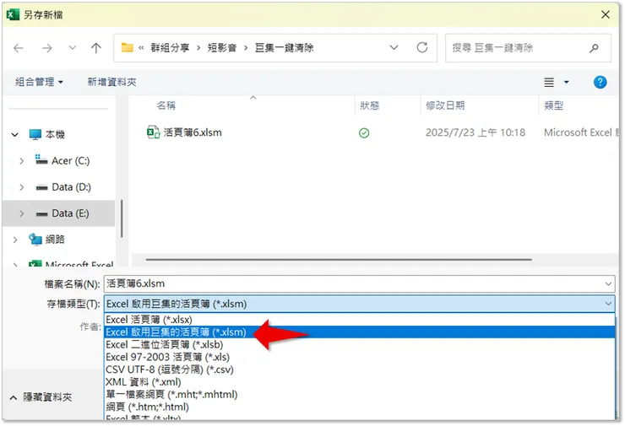Open the 群組分享 breadcrumb folder
This screenshot has width=625, height=426.
point(170,48)
